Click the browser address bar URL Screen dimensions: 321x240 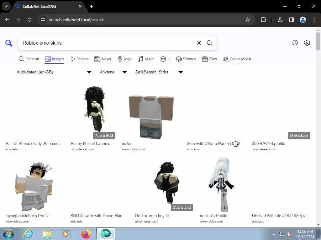point(77,20)
